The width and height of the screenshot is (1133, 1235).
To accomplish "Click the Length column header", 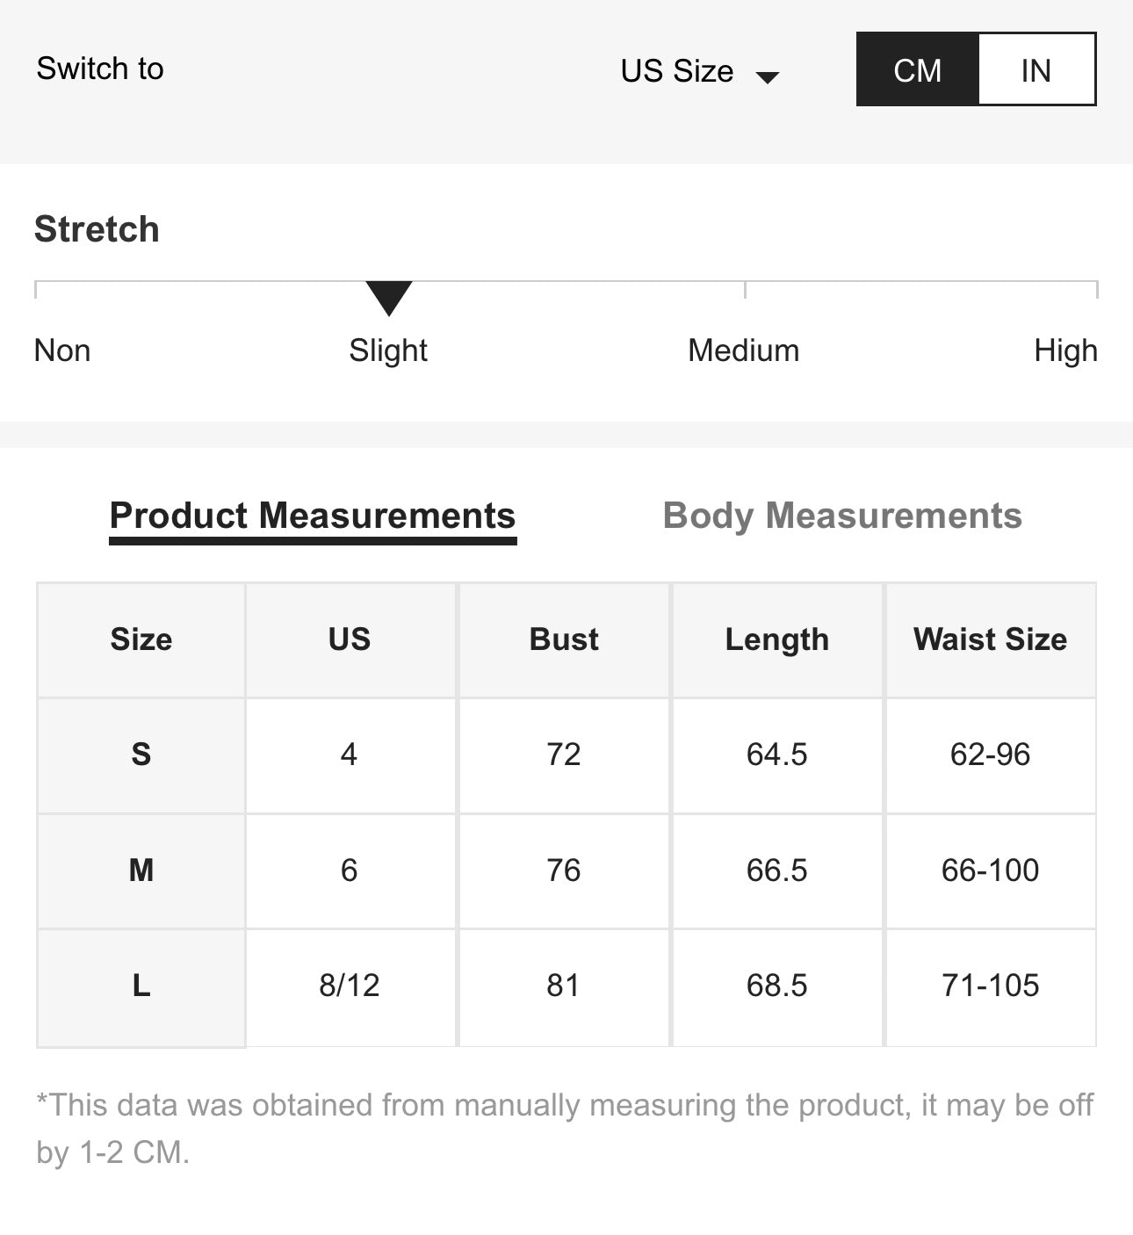I will coord(776,639).
